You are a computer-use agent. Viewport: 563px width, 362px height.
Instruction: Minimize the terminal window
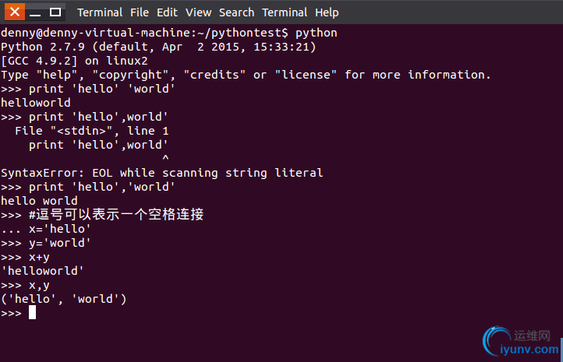tap(35, 12)
